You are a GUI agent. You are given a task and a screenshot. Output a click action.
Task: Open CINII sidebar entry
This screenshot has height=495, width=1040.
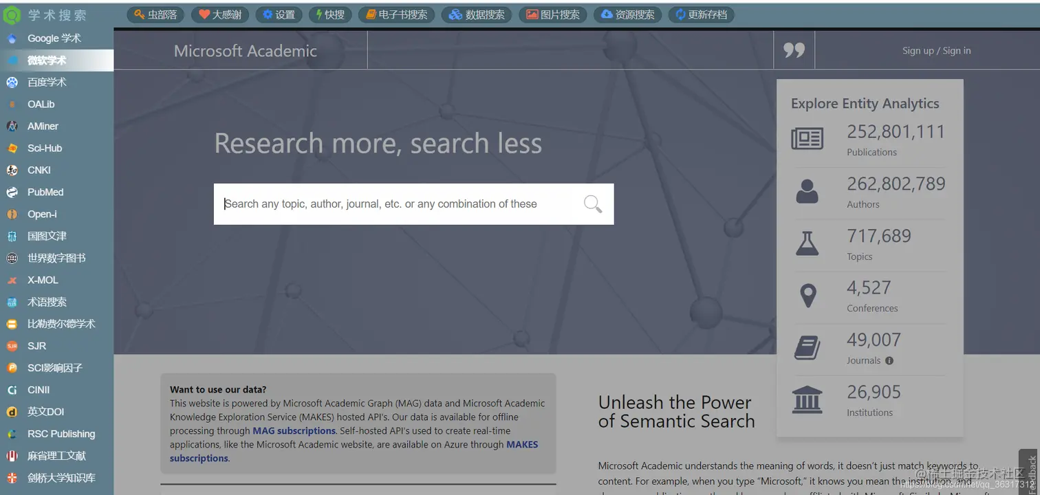(x=56, y=390)
